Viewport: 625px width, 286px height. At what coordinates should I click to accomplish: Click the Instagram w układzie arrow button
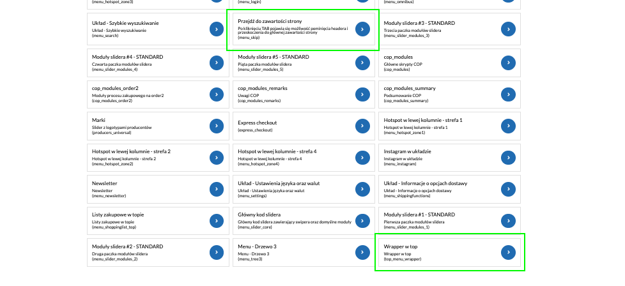point(508,158)
